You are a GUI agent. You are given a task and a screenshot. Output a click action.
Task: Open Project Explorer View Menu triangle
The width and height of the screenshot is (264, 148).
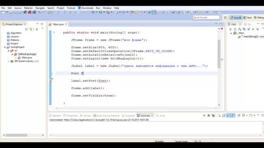coord(42,28)
